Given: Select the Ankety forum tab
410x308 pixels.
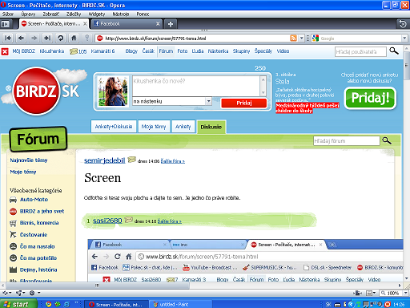Looking at the screenshot, I should 183,127.
